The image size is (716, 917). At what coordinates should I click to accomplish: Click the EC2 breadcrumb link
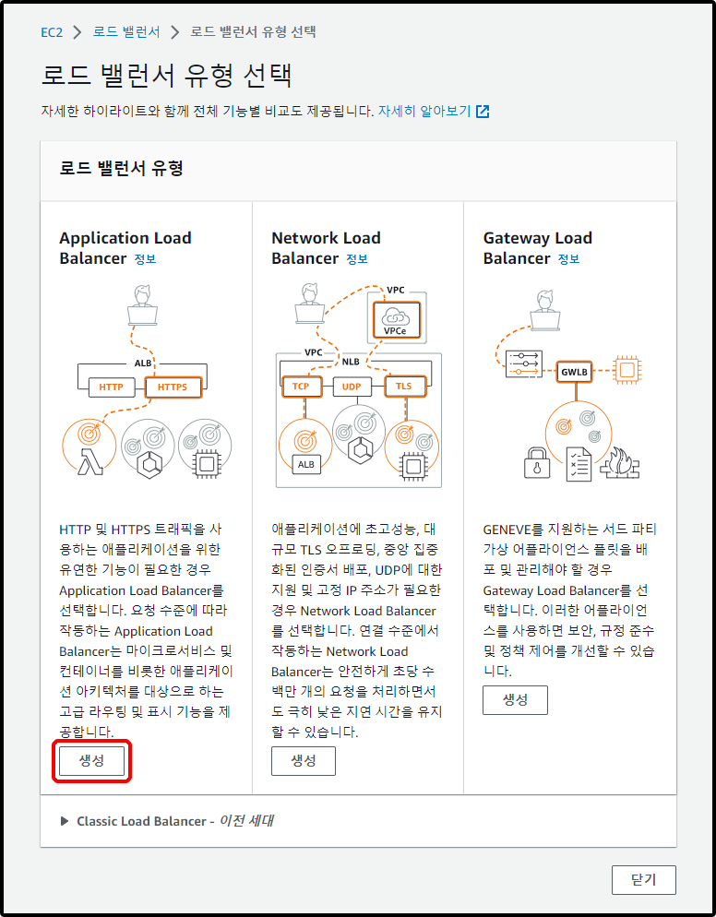coord(52,32)
